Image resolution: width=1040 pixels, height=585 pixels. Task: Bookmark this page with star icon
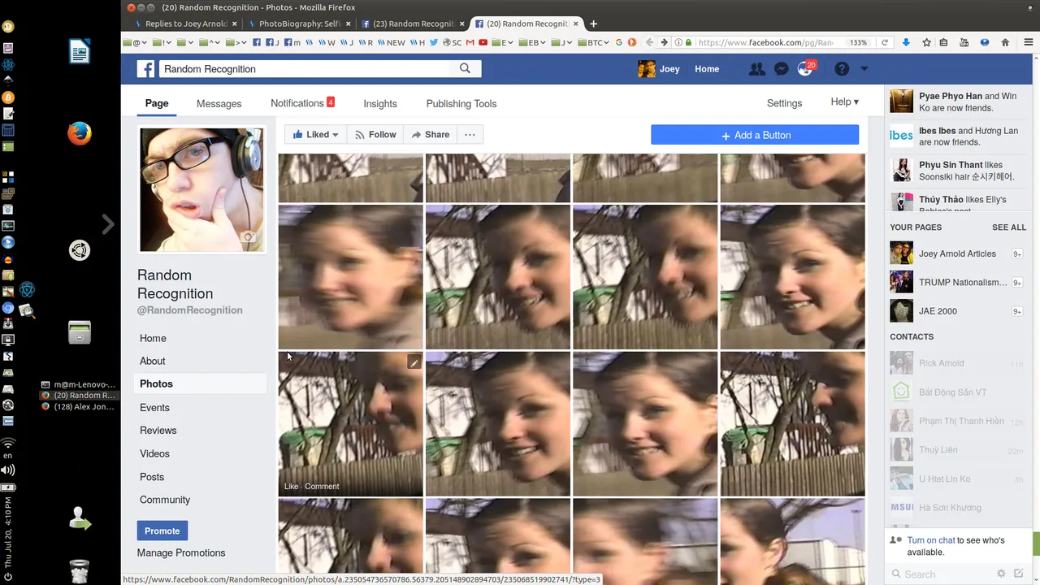[926, 42]
